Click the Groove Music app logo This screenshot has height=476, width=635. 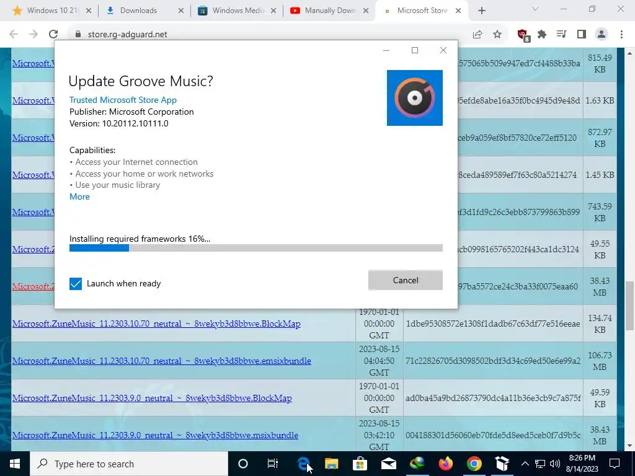tap(414, 97)
